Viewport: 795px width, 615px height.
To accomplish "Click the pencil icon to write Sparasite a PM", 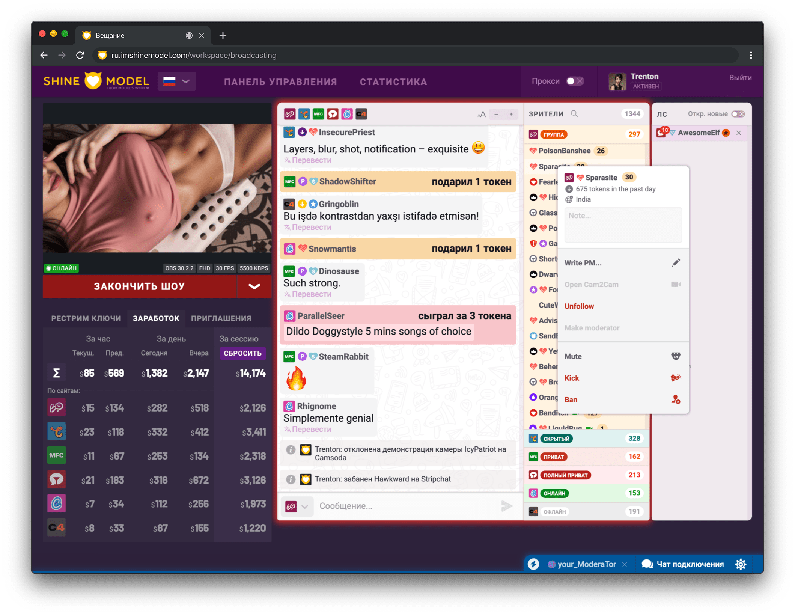I will point(676,262).
